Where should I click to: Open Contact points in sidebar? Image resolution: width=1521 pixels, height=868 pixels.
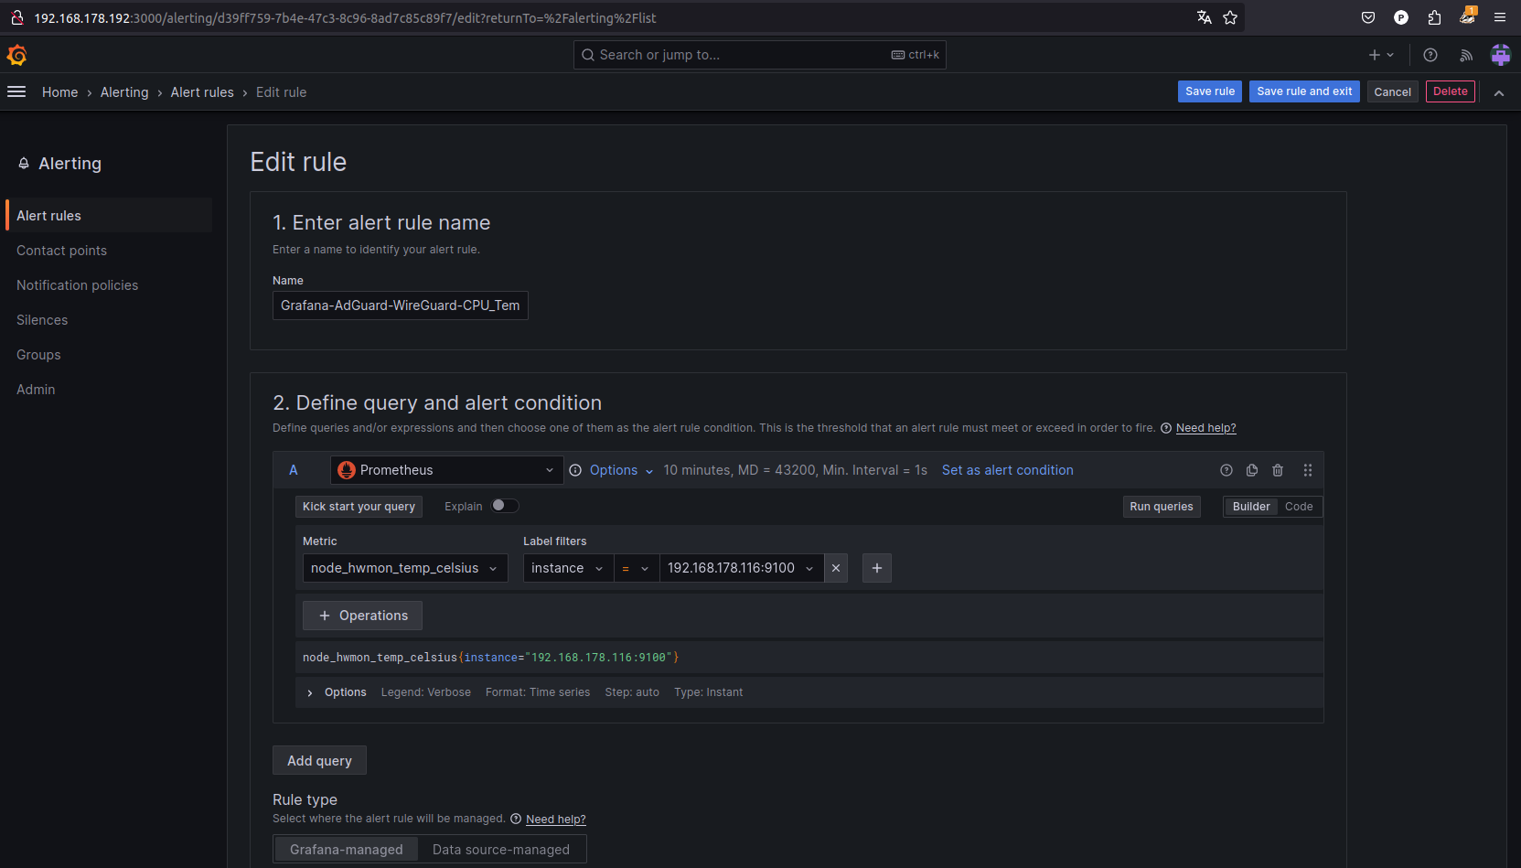click(61, 251)
